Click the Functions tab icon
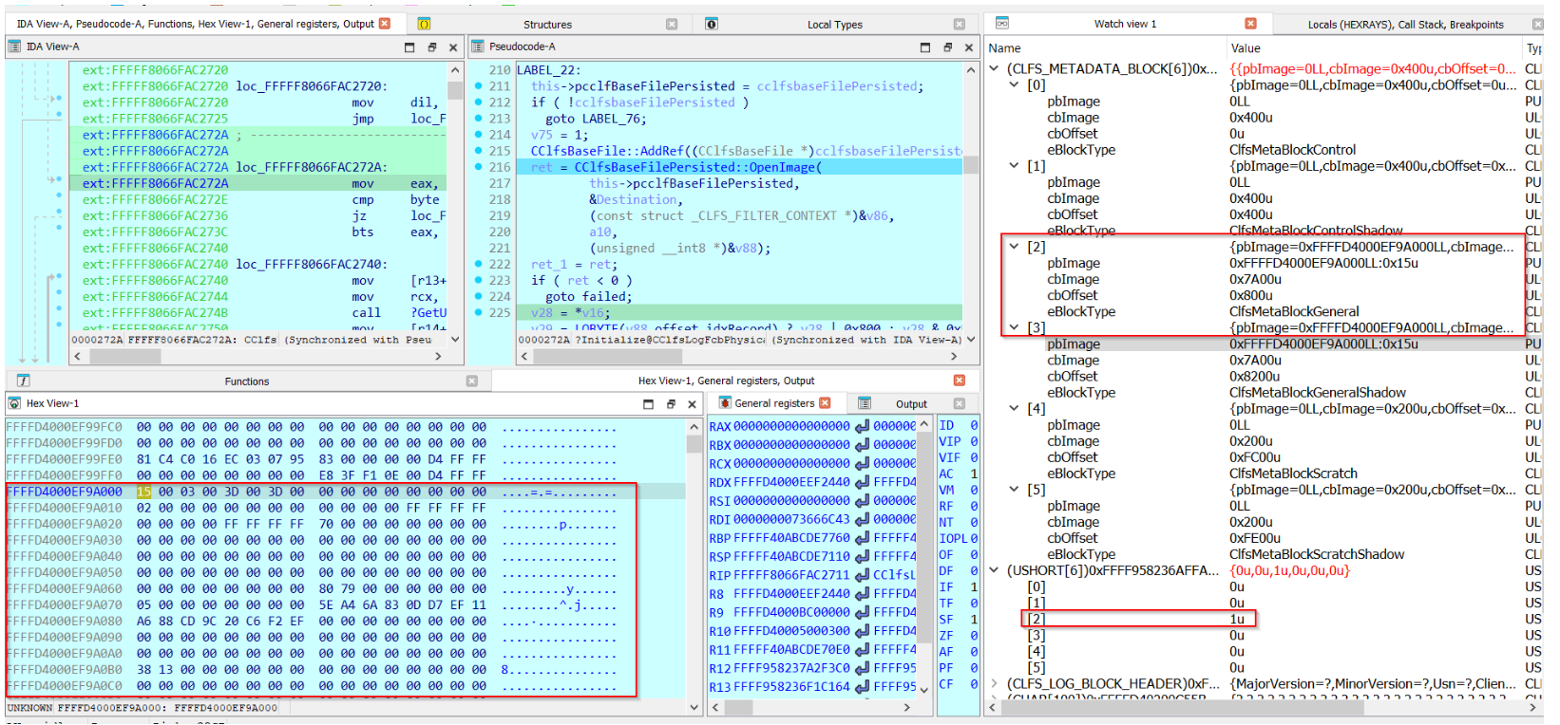1560x725 pixels. 23,381
